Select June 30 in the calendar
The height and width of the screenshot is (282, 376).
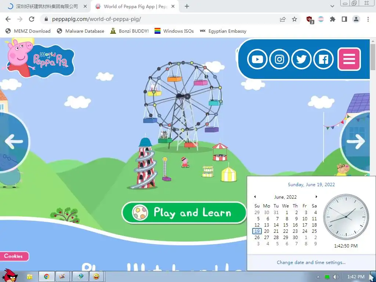295,238
